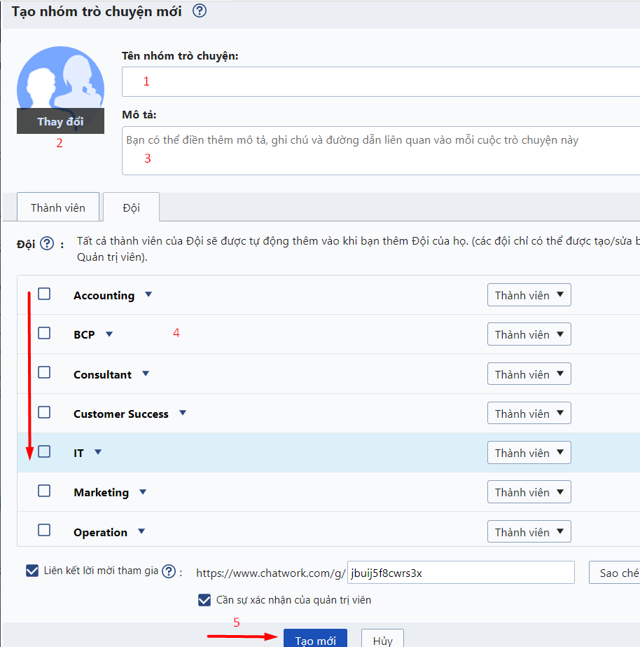Screen dimensions: 640x647
Task: Tick the Operation team checkbox
Action: pos(44,530)
